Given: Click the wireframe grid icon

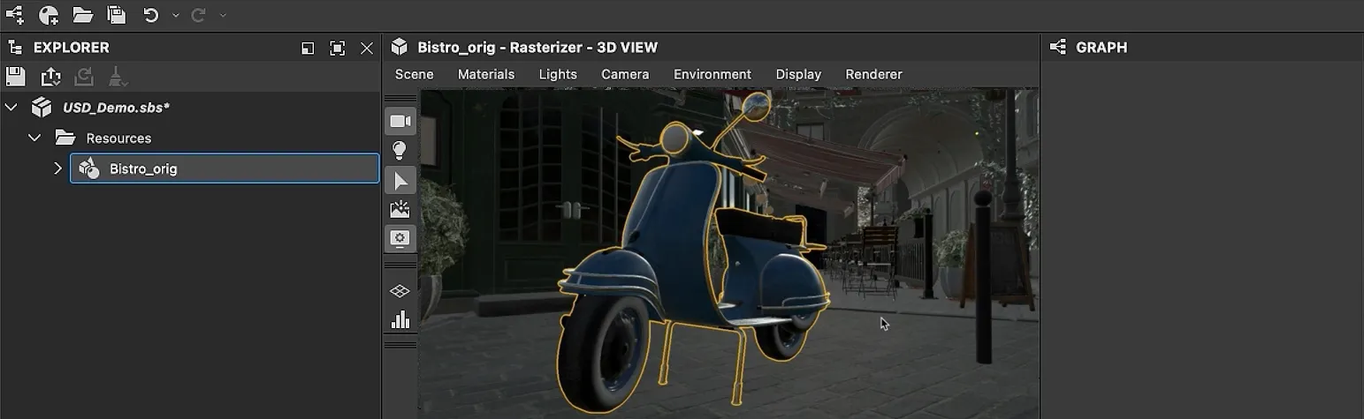Looking at the screenshot, I should pyautogui.click(x=400, y=291).
